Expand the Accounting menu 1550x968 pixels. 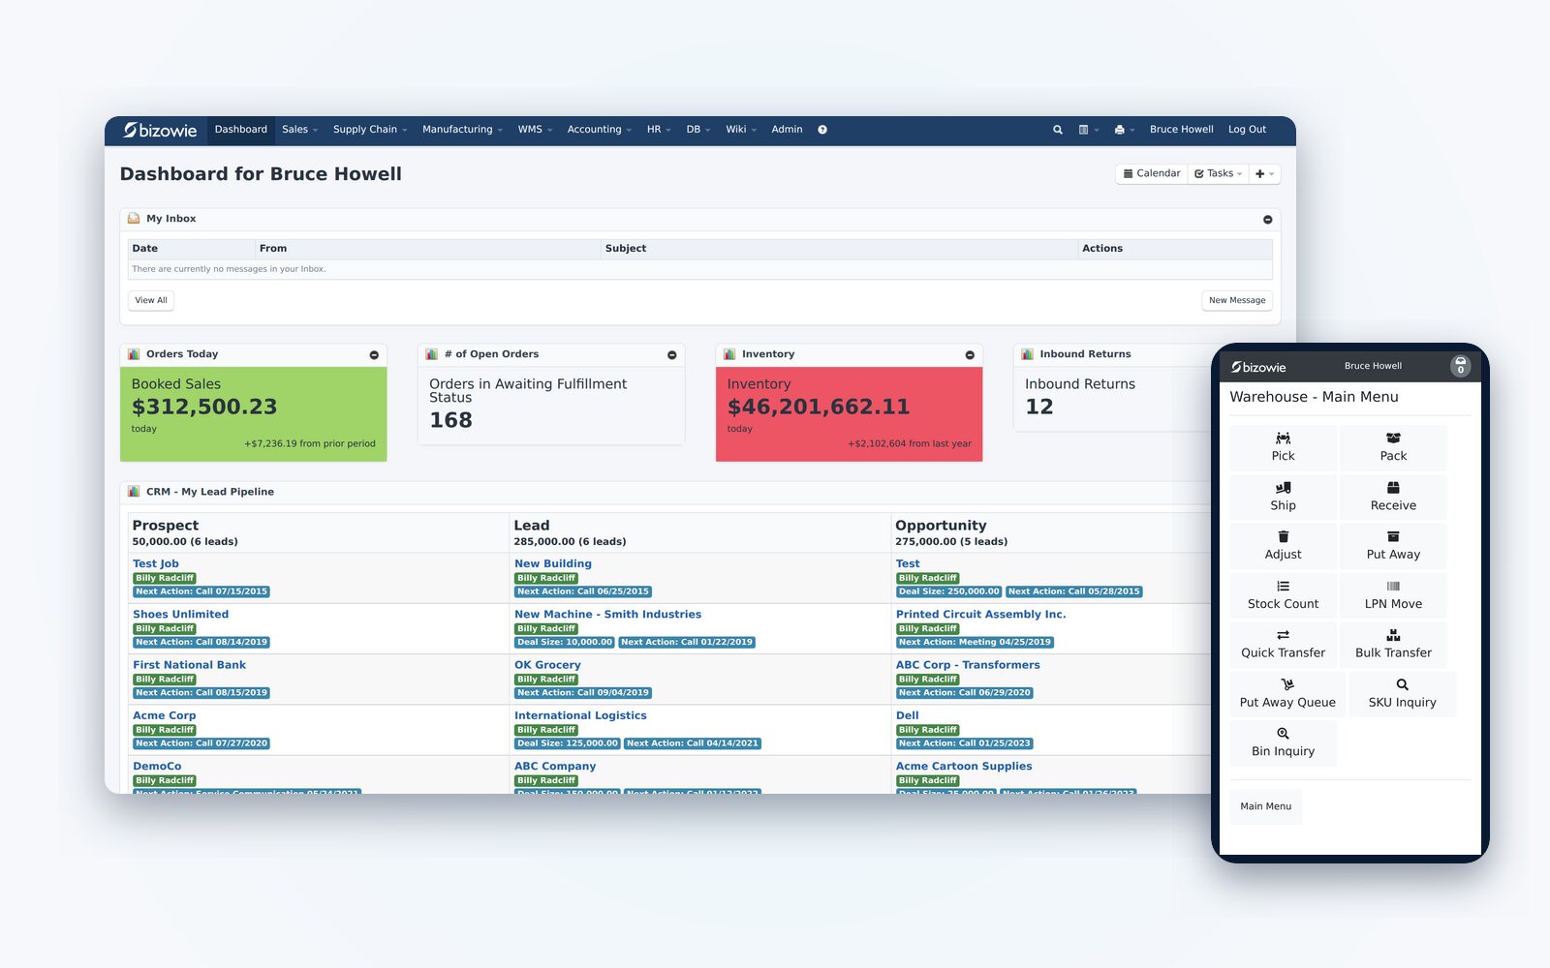[599, 130]
